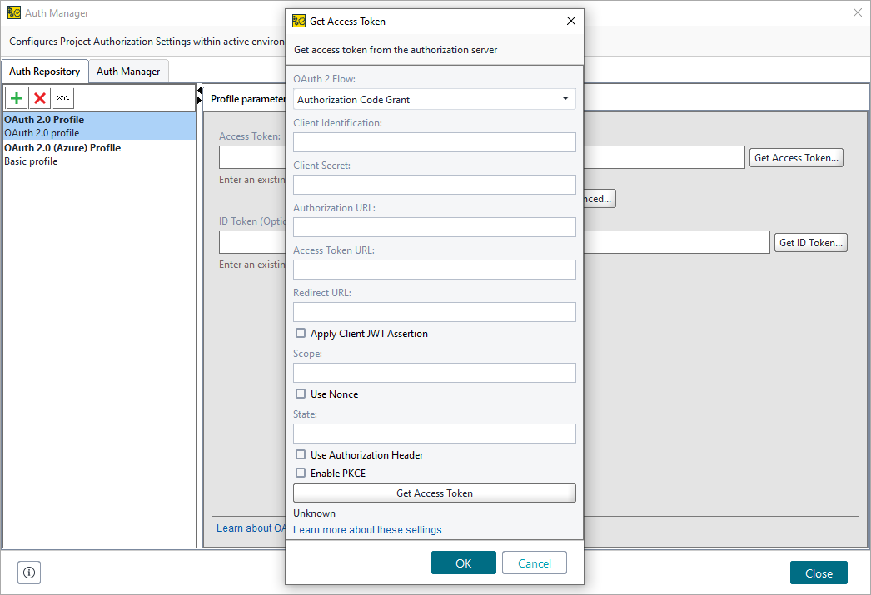Enable Apply Client JWT Assertion
Viewport: 871px width, 595px height.
[301, 333]
